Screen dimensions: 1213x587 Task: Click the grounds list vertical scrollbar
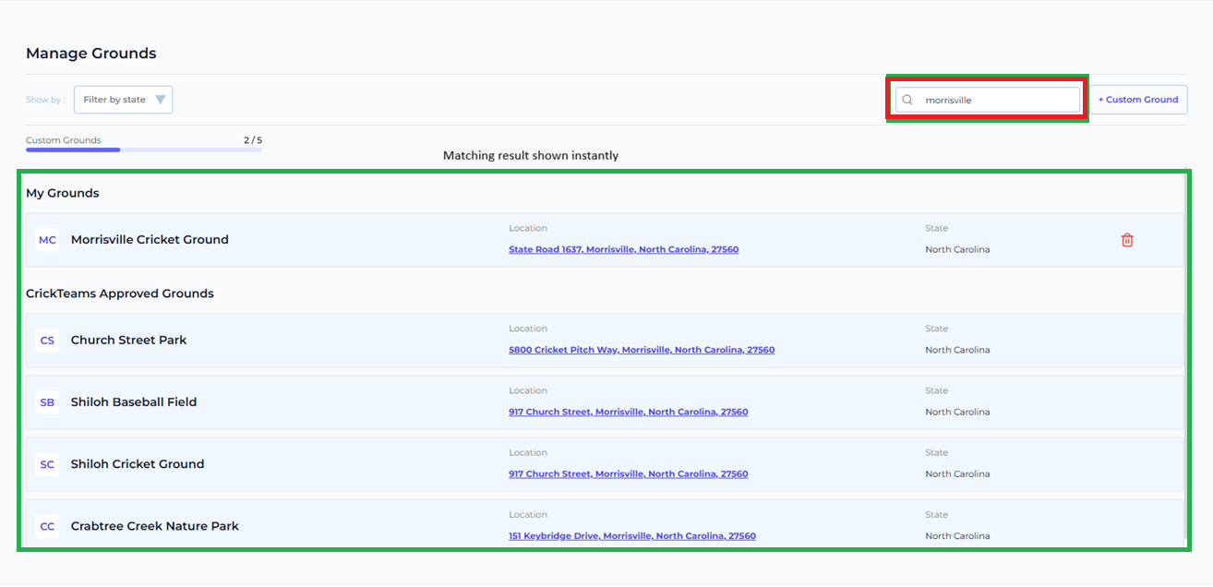point(1186,360)
